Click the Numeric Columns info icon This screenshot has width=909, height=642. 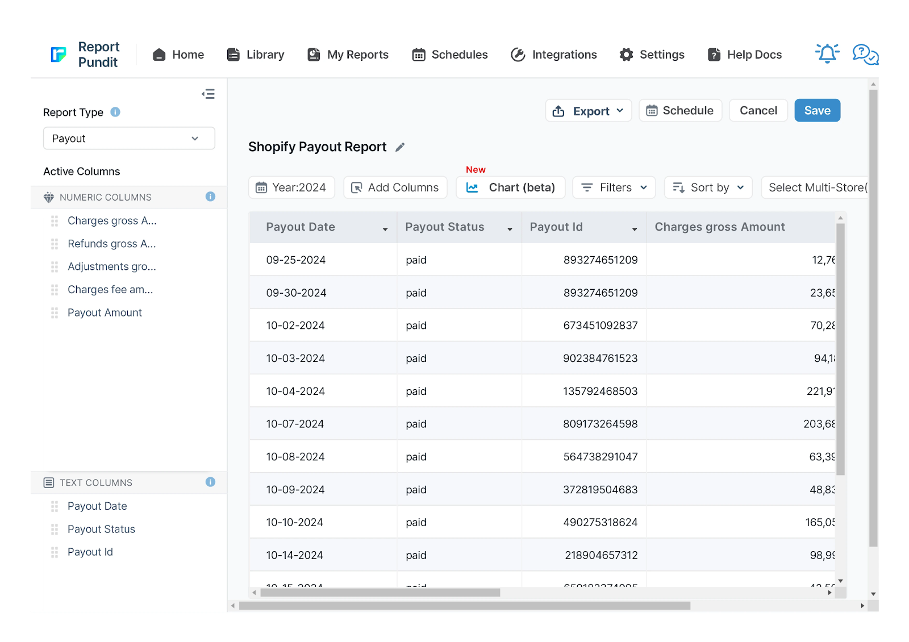pos(210,197)
